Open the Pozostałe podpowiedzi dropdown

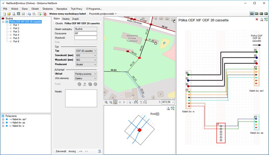[x=103, y=14]
